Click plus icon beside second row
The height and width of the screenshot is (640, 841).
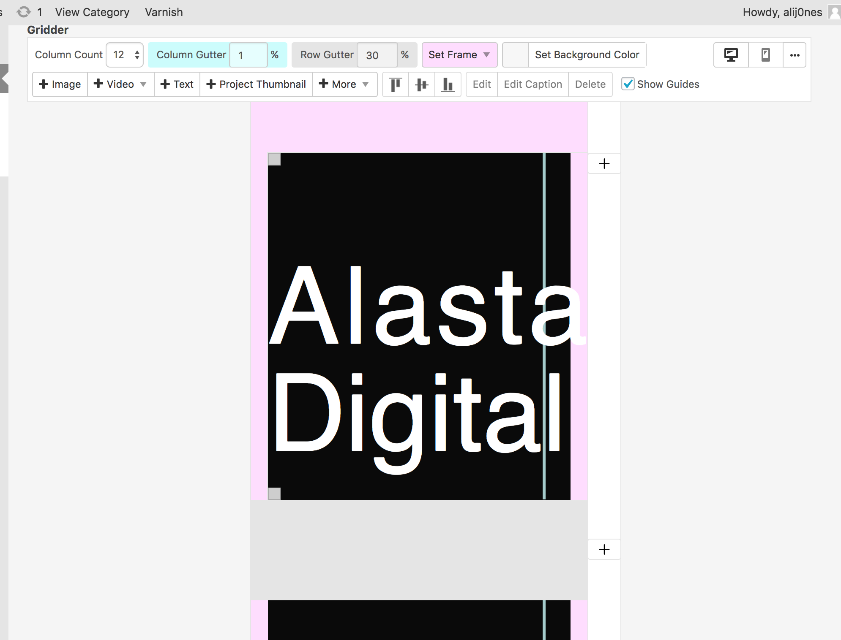click(x=604, y=549)
